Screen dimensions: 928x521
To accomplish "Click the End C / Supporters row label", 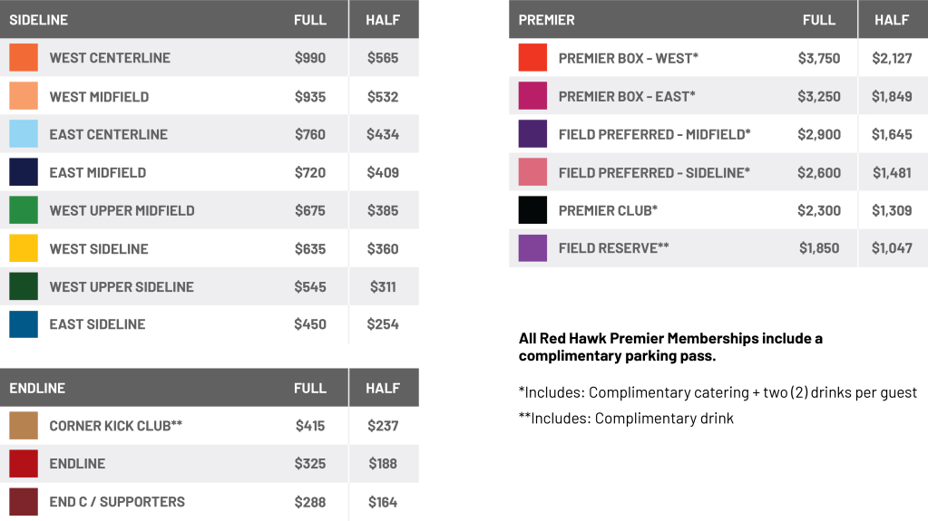I will (117, 501).
